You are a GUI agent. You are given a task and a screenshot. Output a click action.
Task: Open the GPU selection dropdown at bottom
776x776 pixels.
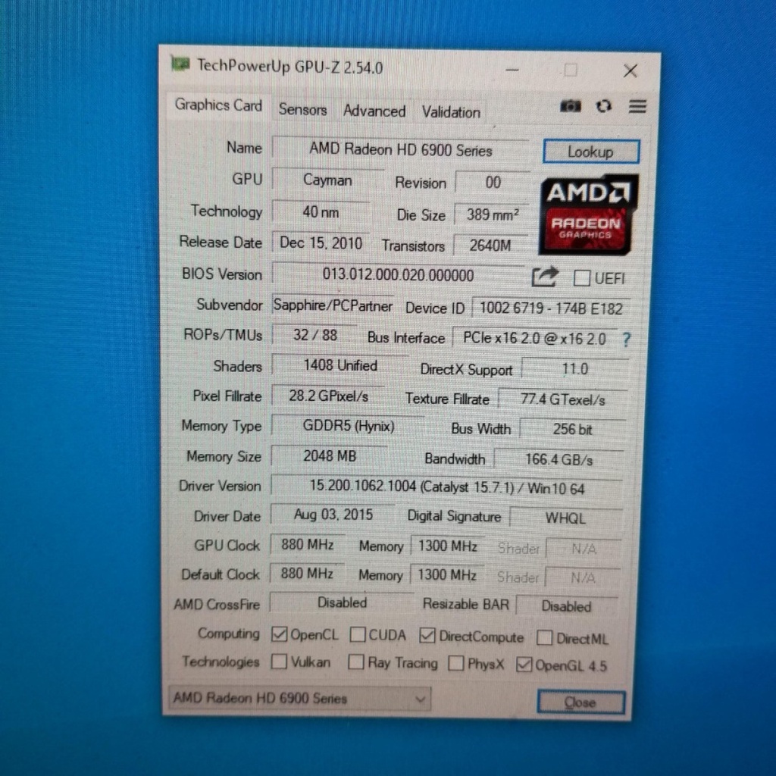[300, 698]
